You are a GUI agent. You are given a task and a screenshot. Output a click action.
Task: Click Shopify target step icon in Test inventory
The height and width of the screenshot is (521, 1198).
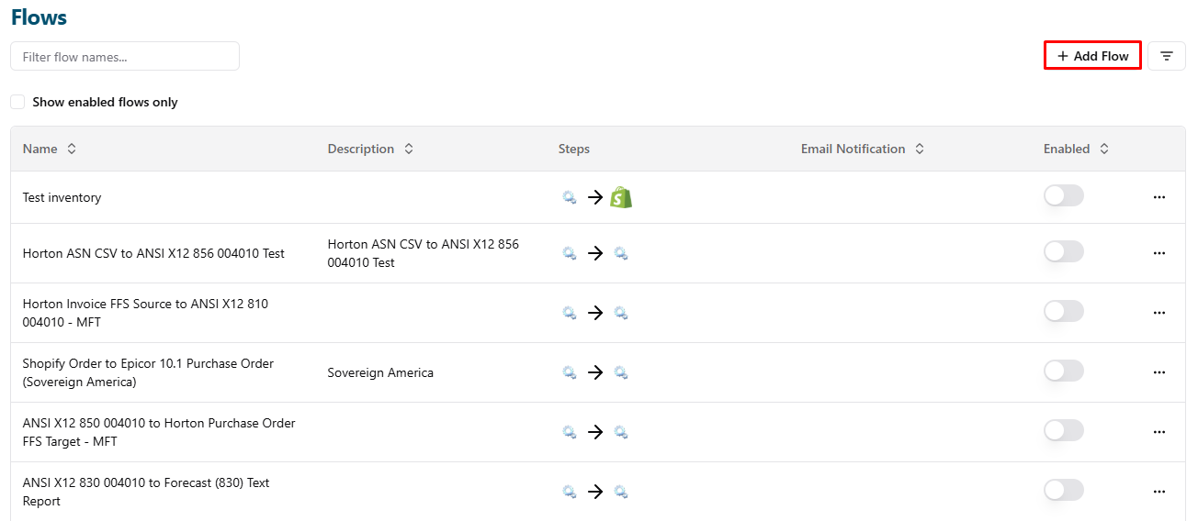622,197
